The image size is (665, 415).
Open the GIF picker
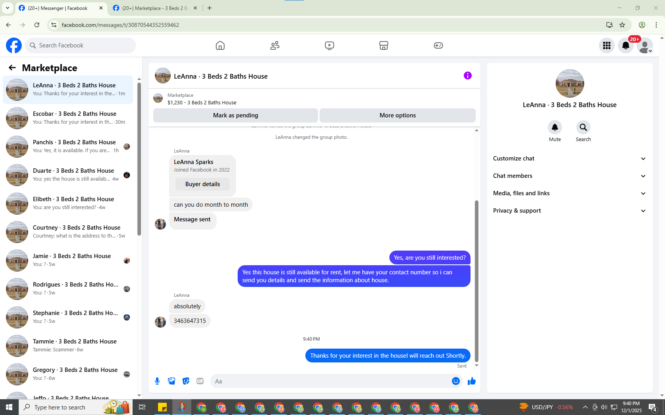(200, 381)
